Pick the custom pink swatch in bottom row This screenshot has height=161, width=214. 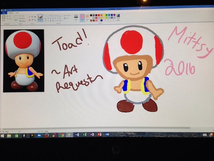96,20
